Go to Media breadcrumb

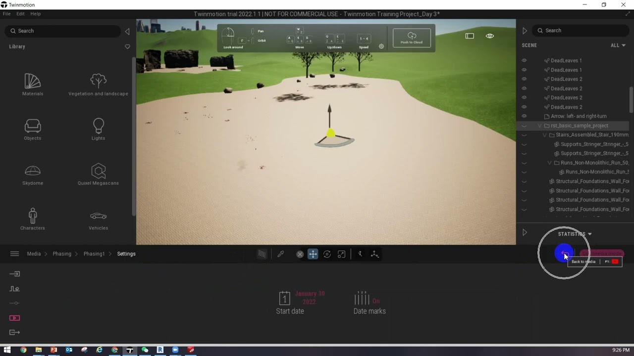click(34, 254)
